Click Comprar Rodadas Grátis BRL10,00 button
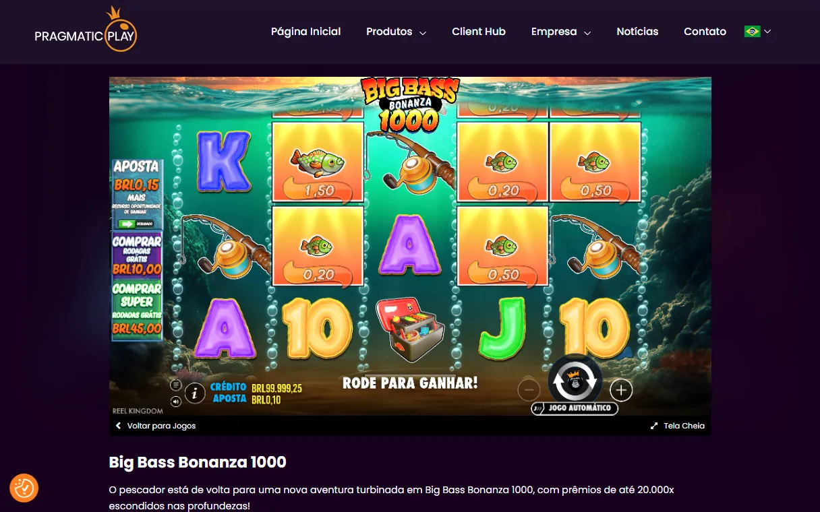 point(137,255)
